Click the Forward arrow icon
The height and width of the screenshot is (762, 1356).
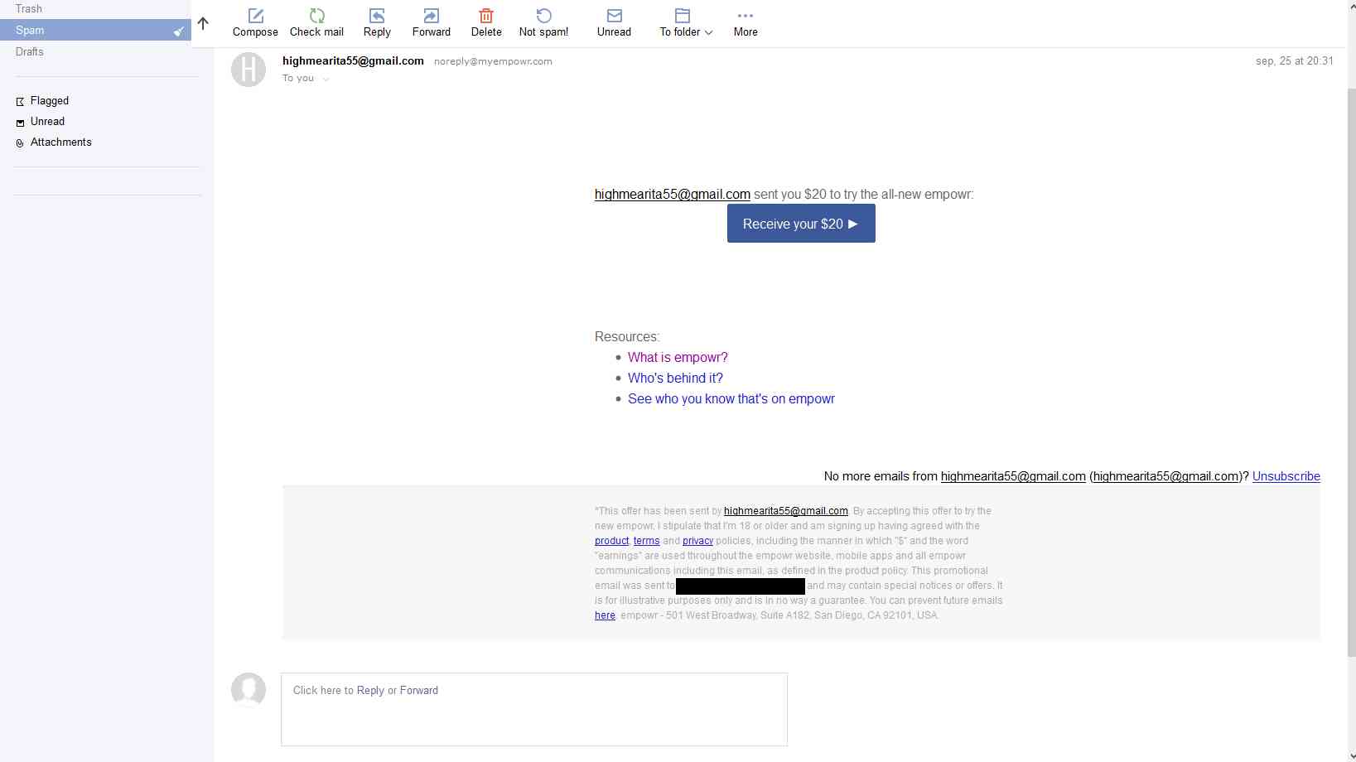431,16
